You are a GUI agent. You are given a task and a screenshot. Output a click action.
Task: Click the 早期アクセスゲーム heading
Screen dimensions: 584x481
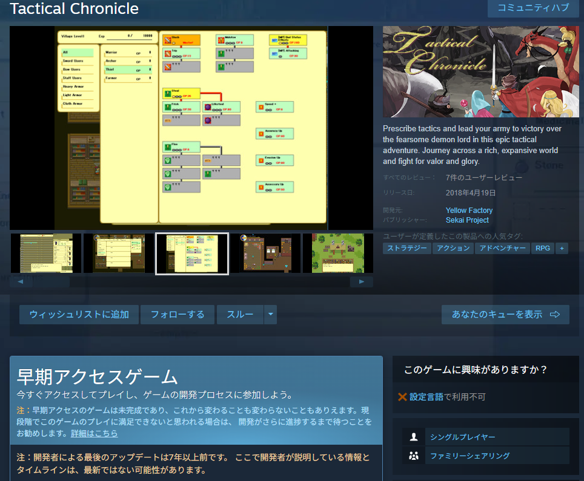tap(98, 376)
